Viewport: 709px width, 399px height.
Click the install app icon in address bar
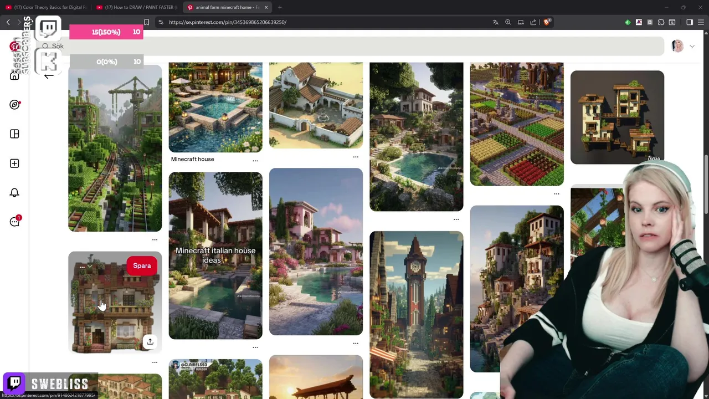521,22
